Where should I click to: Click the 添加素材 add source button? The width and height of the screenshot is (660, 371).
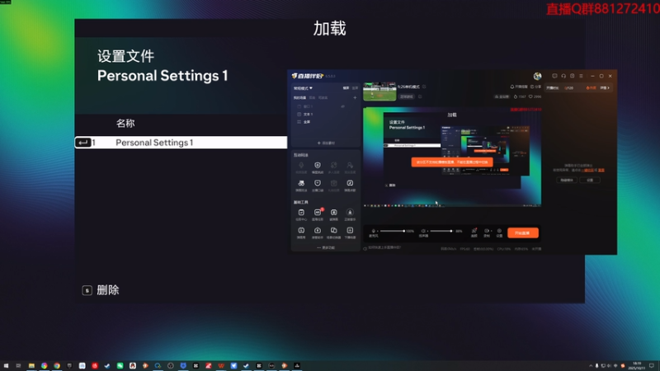click(x=326, y=143)
